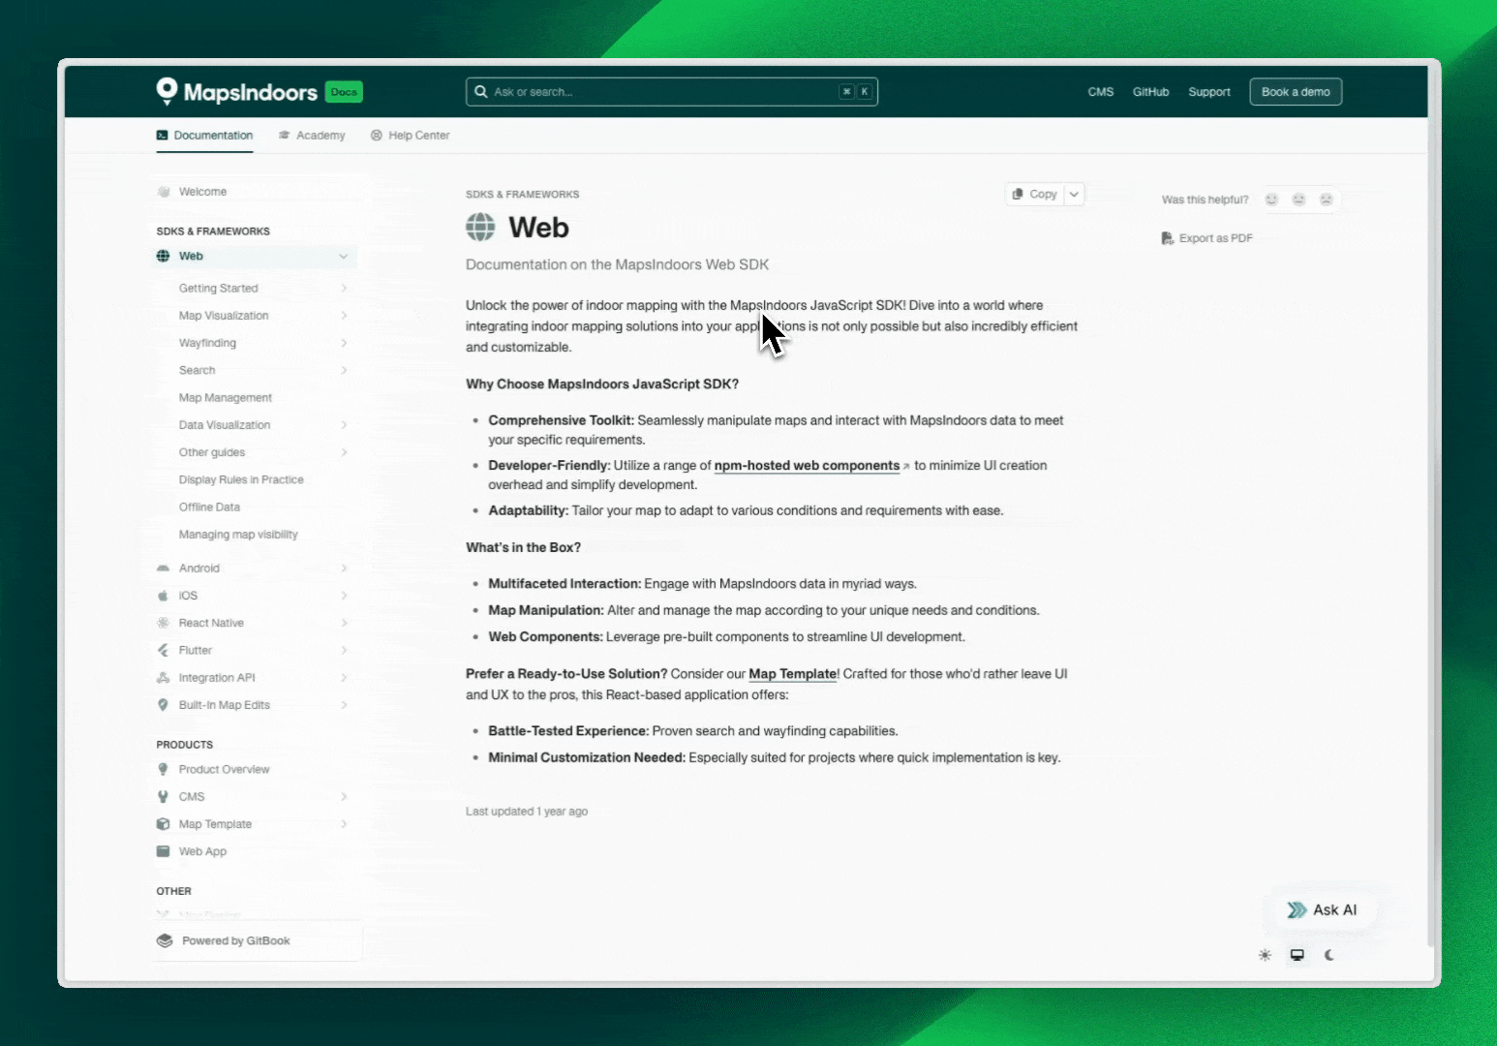Click the Book a demo button

1295,92
